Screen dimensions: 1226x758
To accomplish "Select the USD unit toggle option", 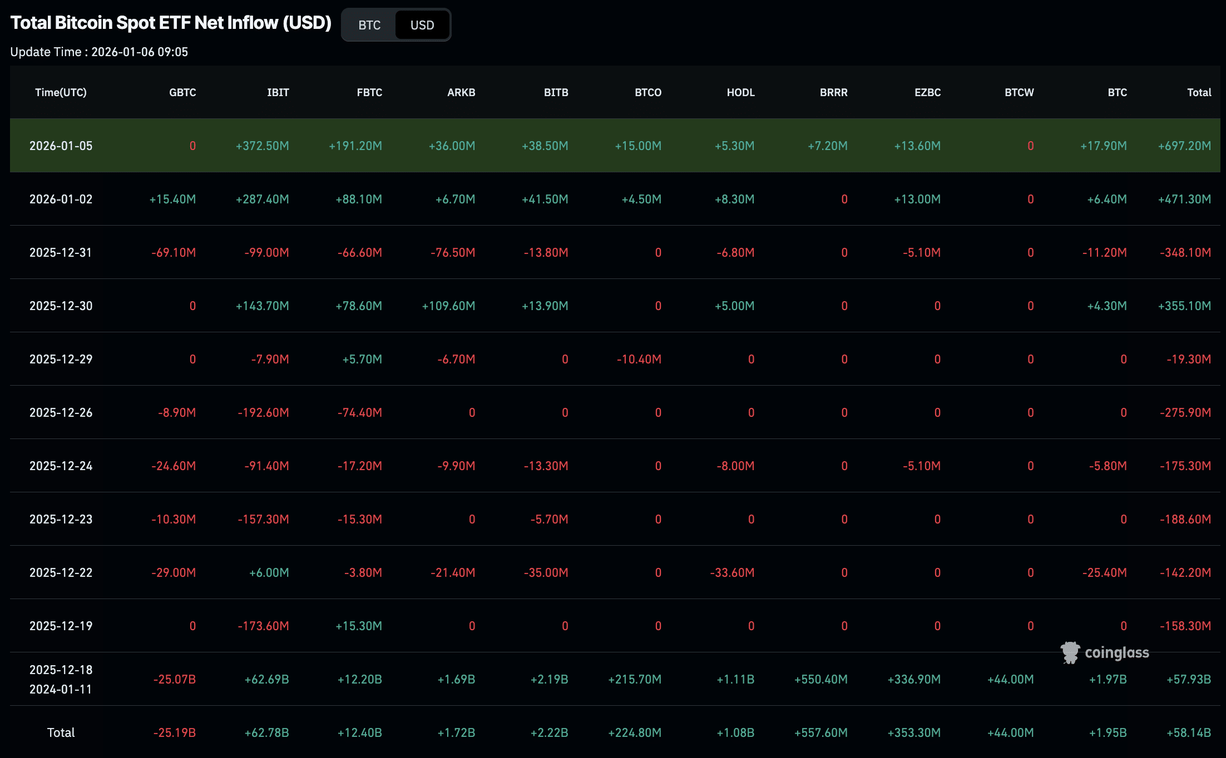I will tap(422, 25).
